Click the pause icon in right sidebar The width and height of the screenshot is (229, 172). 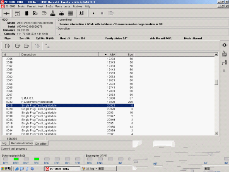coord(224,71)
